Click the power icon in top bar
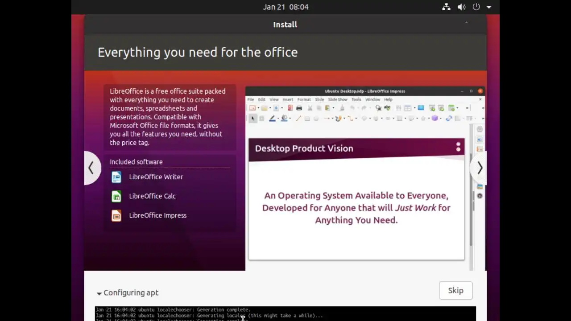571x321 pixels. pyautogui.click(x=476, y=7)
